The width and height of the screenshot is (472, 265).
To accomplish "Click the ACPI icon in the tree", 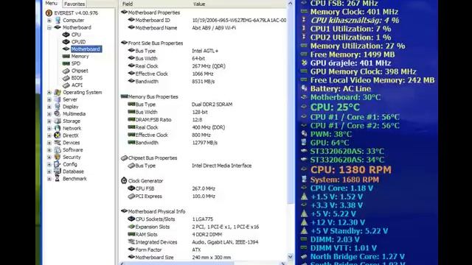I will coord(66,85).
